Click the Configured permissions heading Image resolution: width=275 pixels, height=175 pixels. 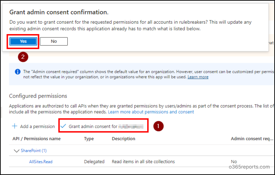pos(38,96)
